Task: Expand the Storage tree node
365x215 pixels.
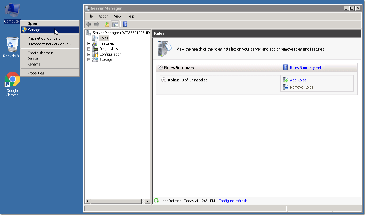Action: 89,60
